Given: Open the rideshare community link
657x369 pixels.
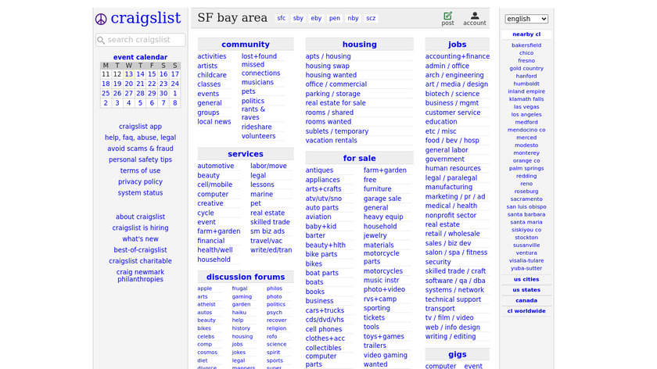Looking at the screenshot, I should coord(257,127).
